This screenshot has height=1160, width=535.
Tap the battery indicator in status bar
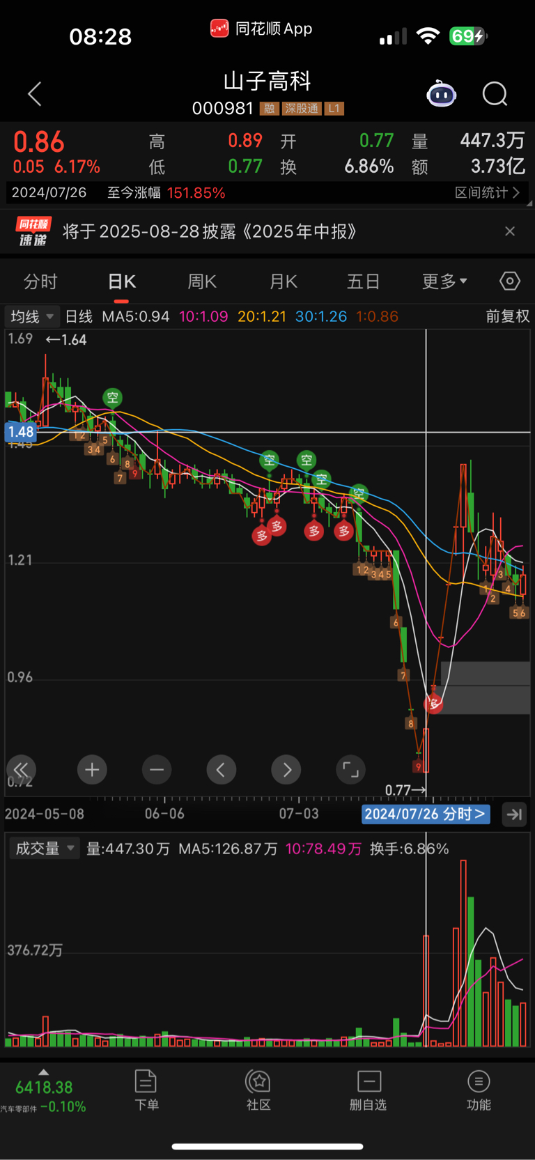(x=468, y=36)
